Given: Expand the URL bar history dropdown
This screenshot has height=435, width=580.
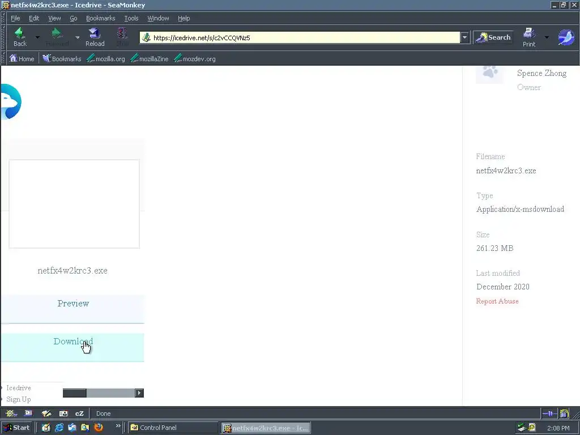Looking at the screenshot, I should pyautogui.click(x=464, y=38).
